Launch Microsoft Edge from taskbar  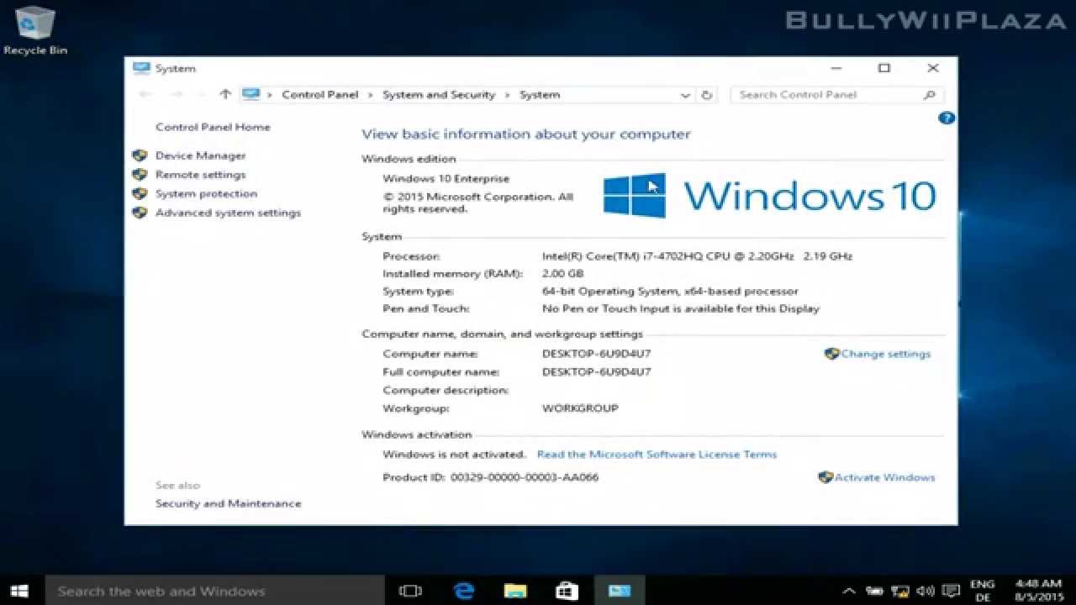click(x=463, y=591)
